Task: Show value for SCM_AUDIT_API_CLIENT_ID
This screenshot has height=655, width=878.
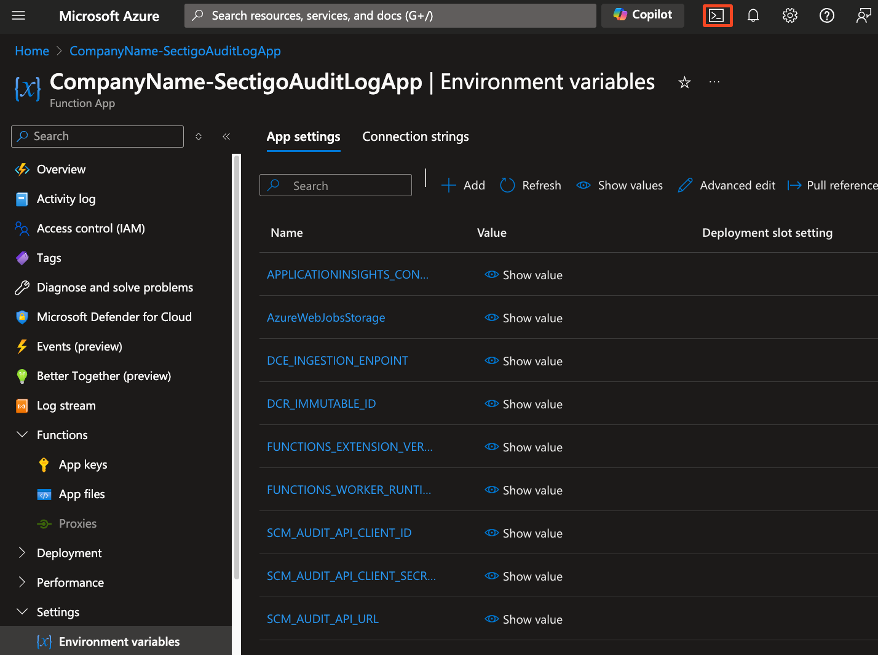Action: (x=524, y=533)
